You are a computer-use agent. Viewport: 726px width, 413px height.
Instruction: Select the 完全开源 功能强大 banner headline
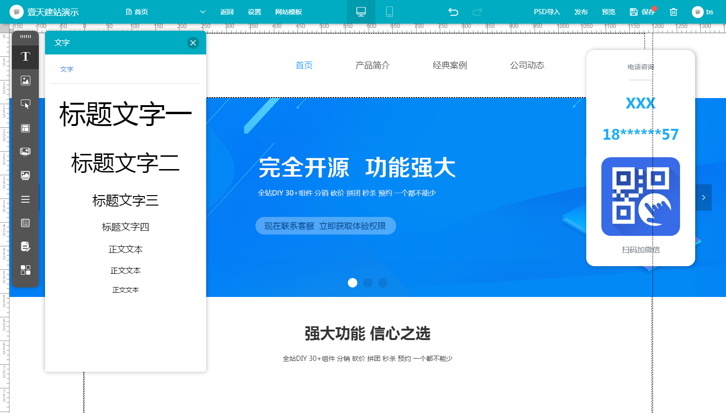[357, 168]
